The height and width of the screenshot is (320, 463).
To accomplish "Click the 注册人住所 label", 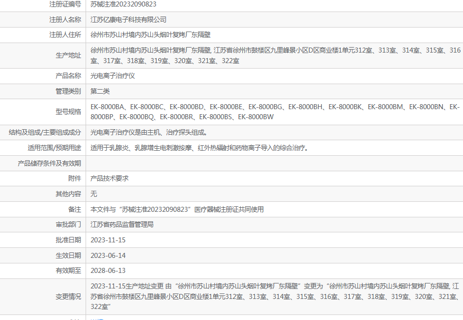I will (x=65, y=35).
